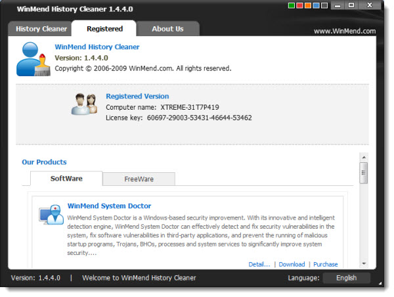Open the About Us tab
This screenshot has height=297, width=394.
[x=167, y=29]
